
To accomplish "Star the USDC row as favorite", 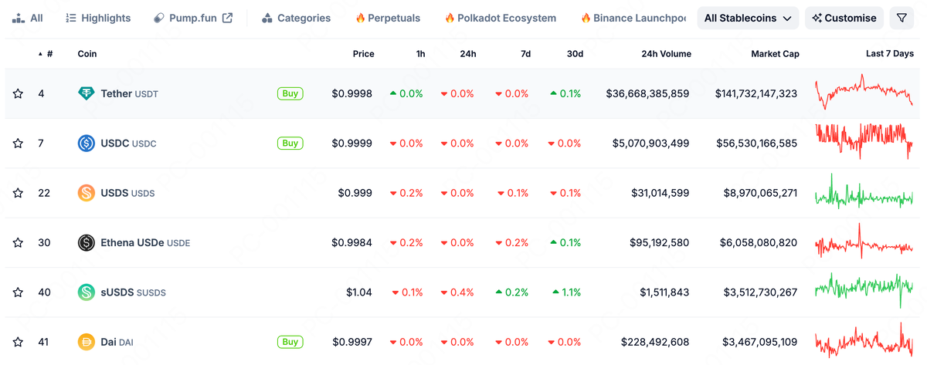I will pos(18,144).
